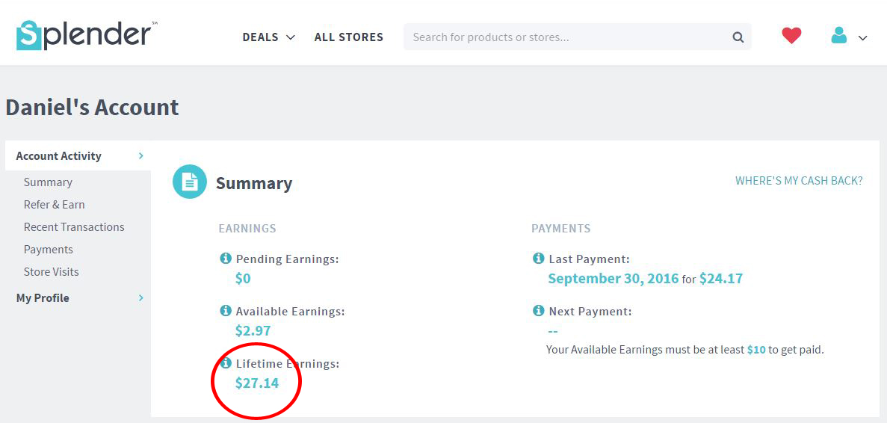Image resolution: width=887 pixels, height=423 pixels.
Task: Expand the My Profile section
Action: coord(140,298)
